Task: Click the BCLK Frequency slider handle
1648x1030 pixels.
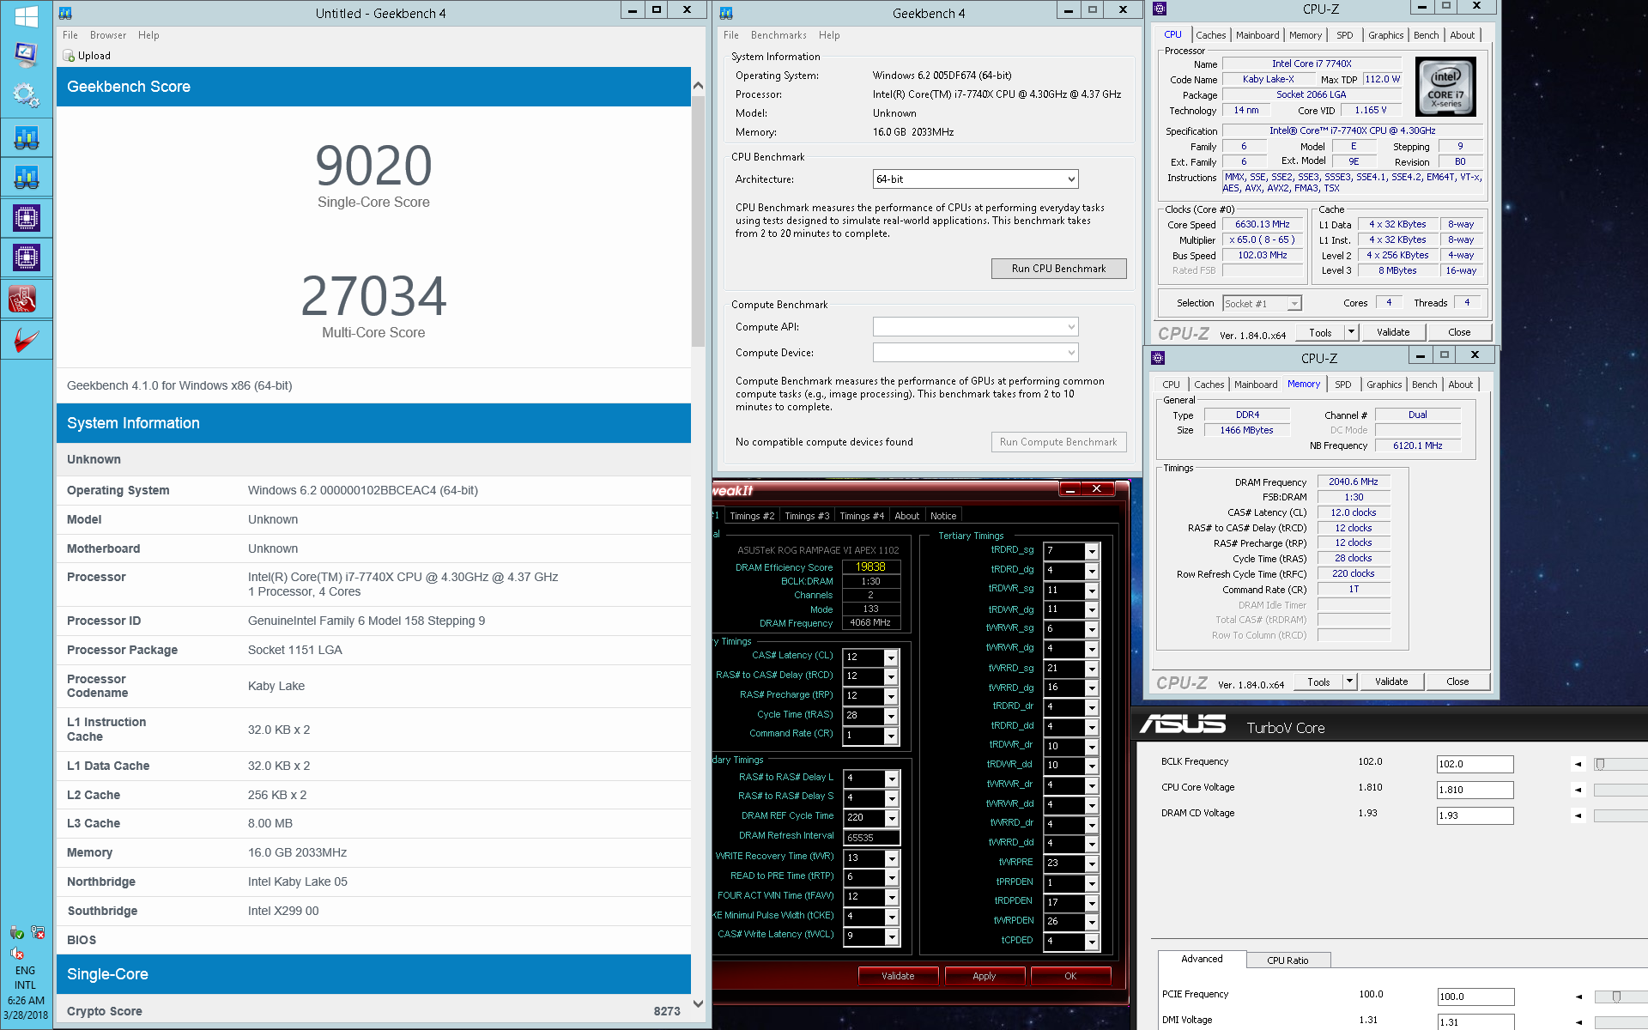Action: point(1600,764)
